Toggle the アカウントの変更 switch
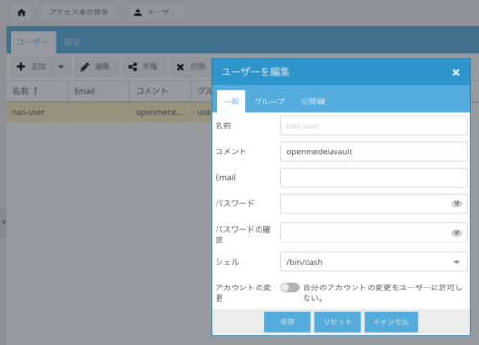The height and width of the screenshot is (345, 479). 289,287
